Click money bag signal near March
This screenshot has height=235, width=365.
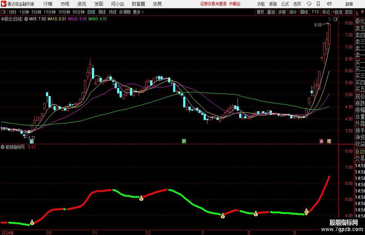306,211
